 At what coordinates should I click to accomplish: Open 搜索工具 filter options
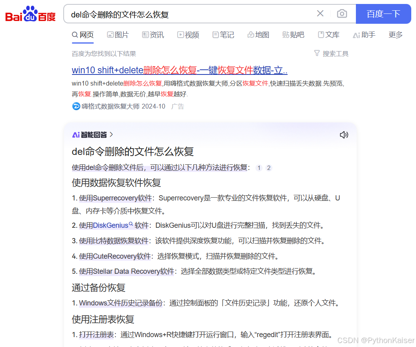331,53
